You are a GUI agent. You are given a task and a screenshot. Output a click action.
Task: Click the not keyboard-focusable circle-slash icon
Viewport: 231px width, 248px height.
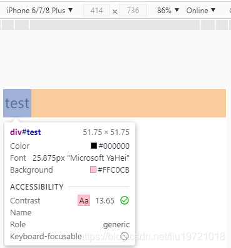[125, 236]
